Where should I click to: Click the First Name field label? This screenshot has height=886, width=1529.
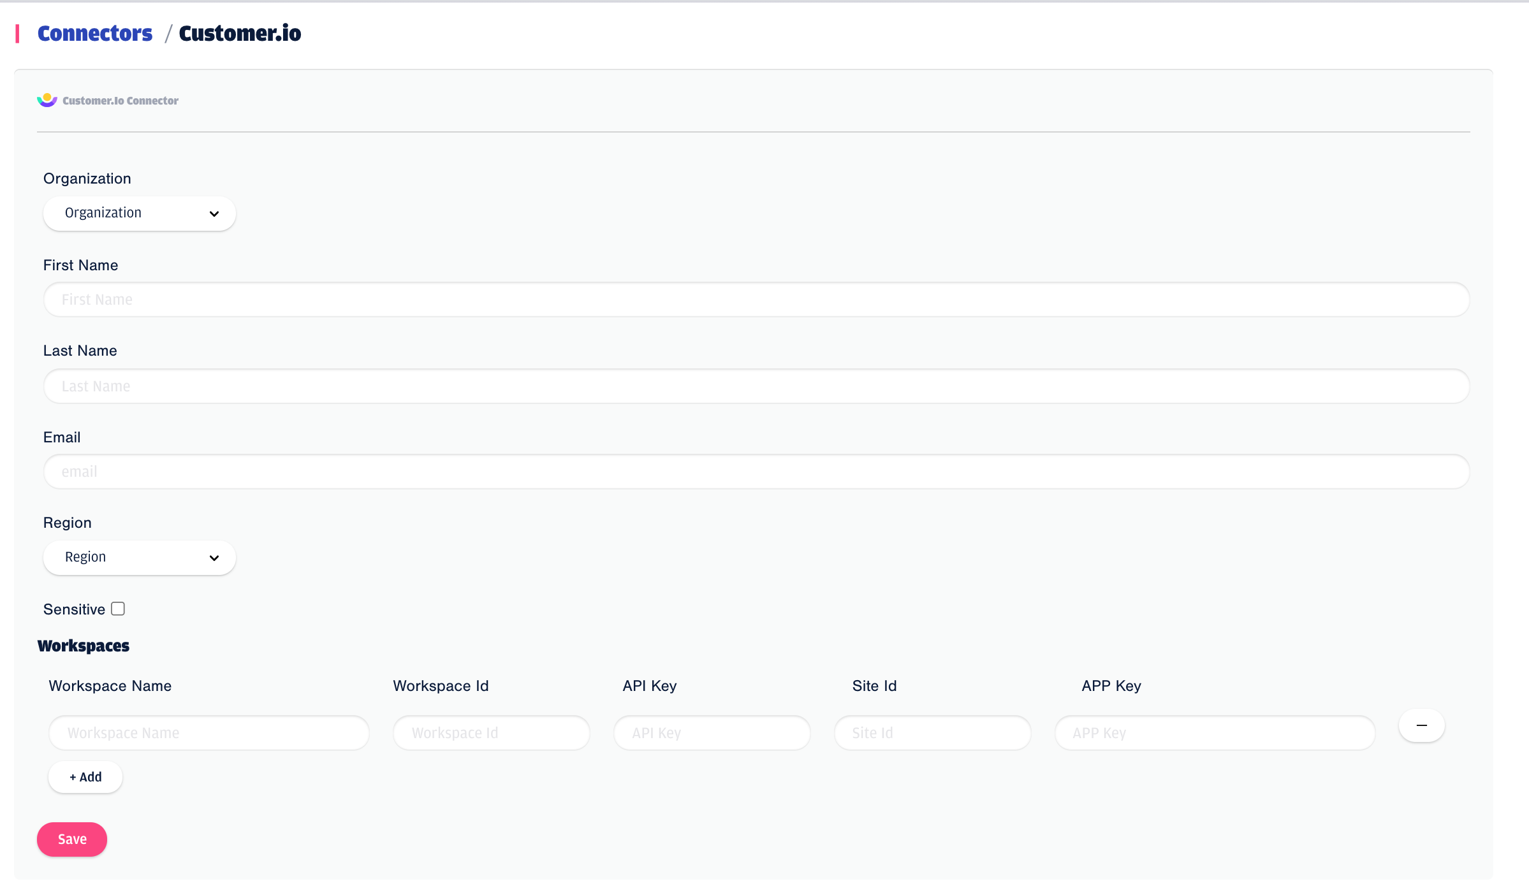click(x=80, y=265)
